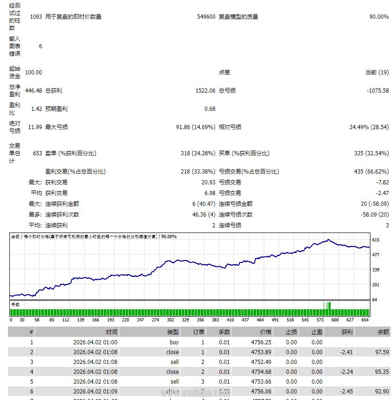Select the largest profit trade 20.93

click(x=209, y=182)
